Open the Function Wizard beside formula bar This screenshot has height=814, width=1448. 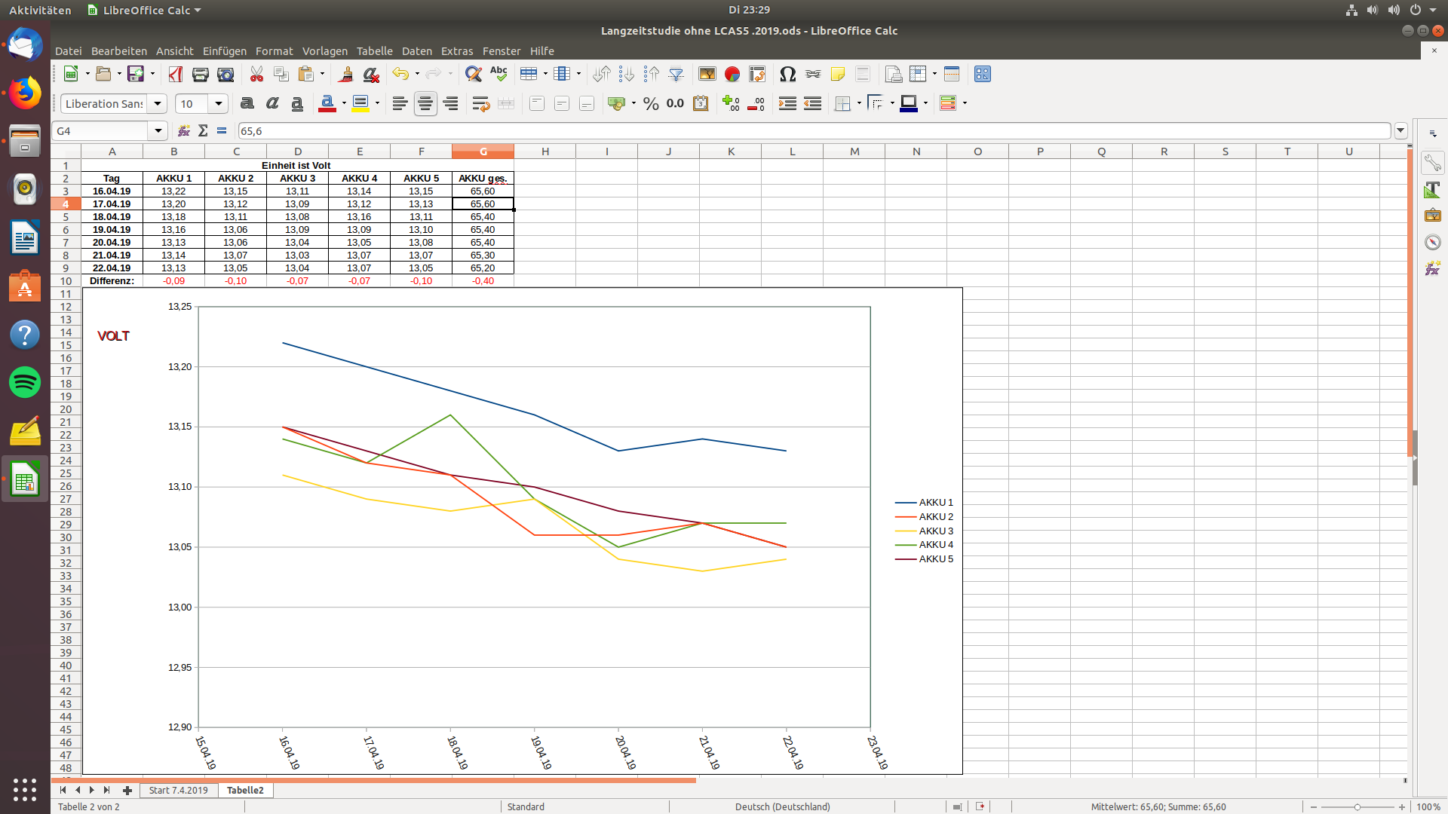tap(183, 130)
